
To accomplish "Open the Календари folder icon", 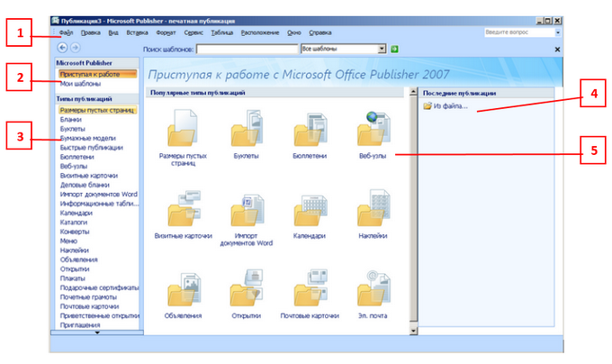I will pos(309,210).
